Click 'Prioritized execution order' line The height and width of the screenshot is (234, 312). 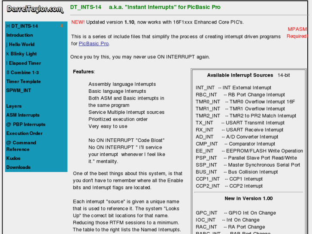tap(118, 119)
